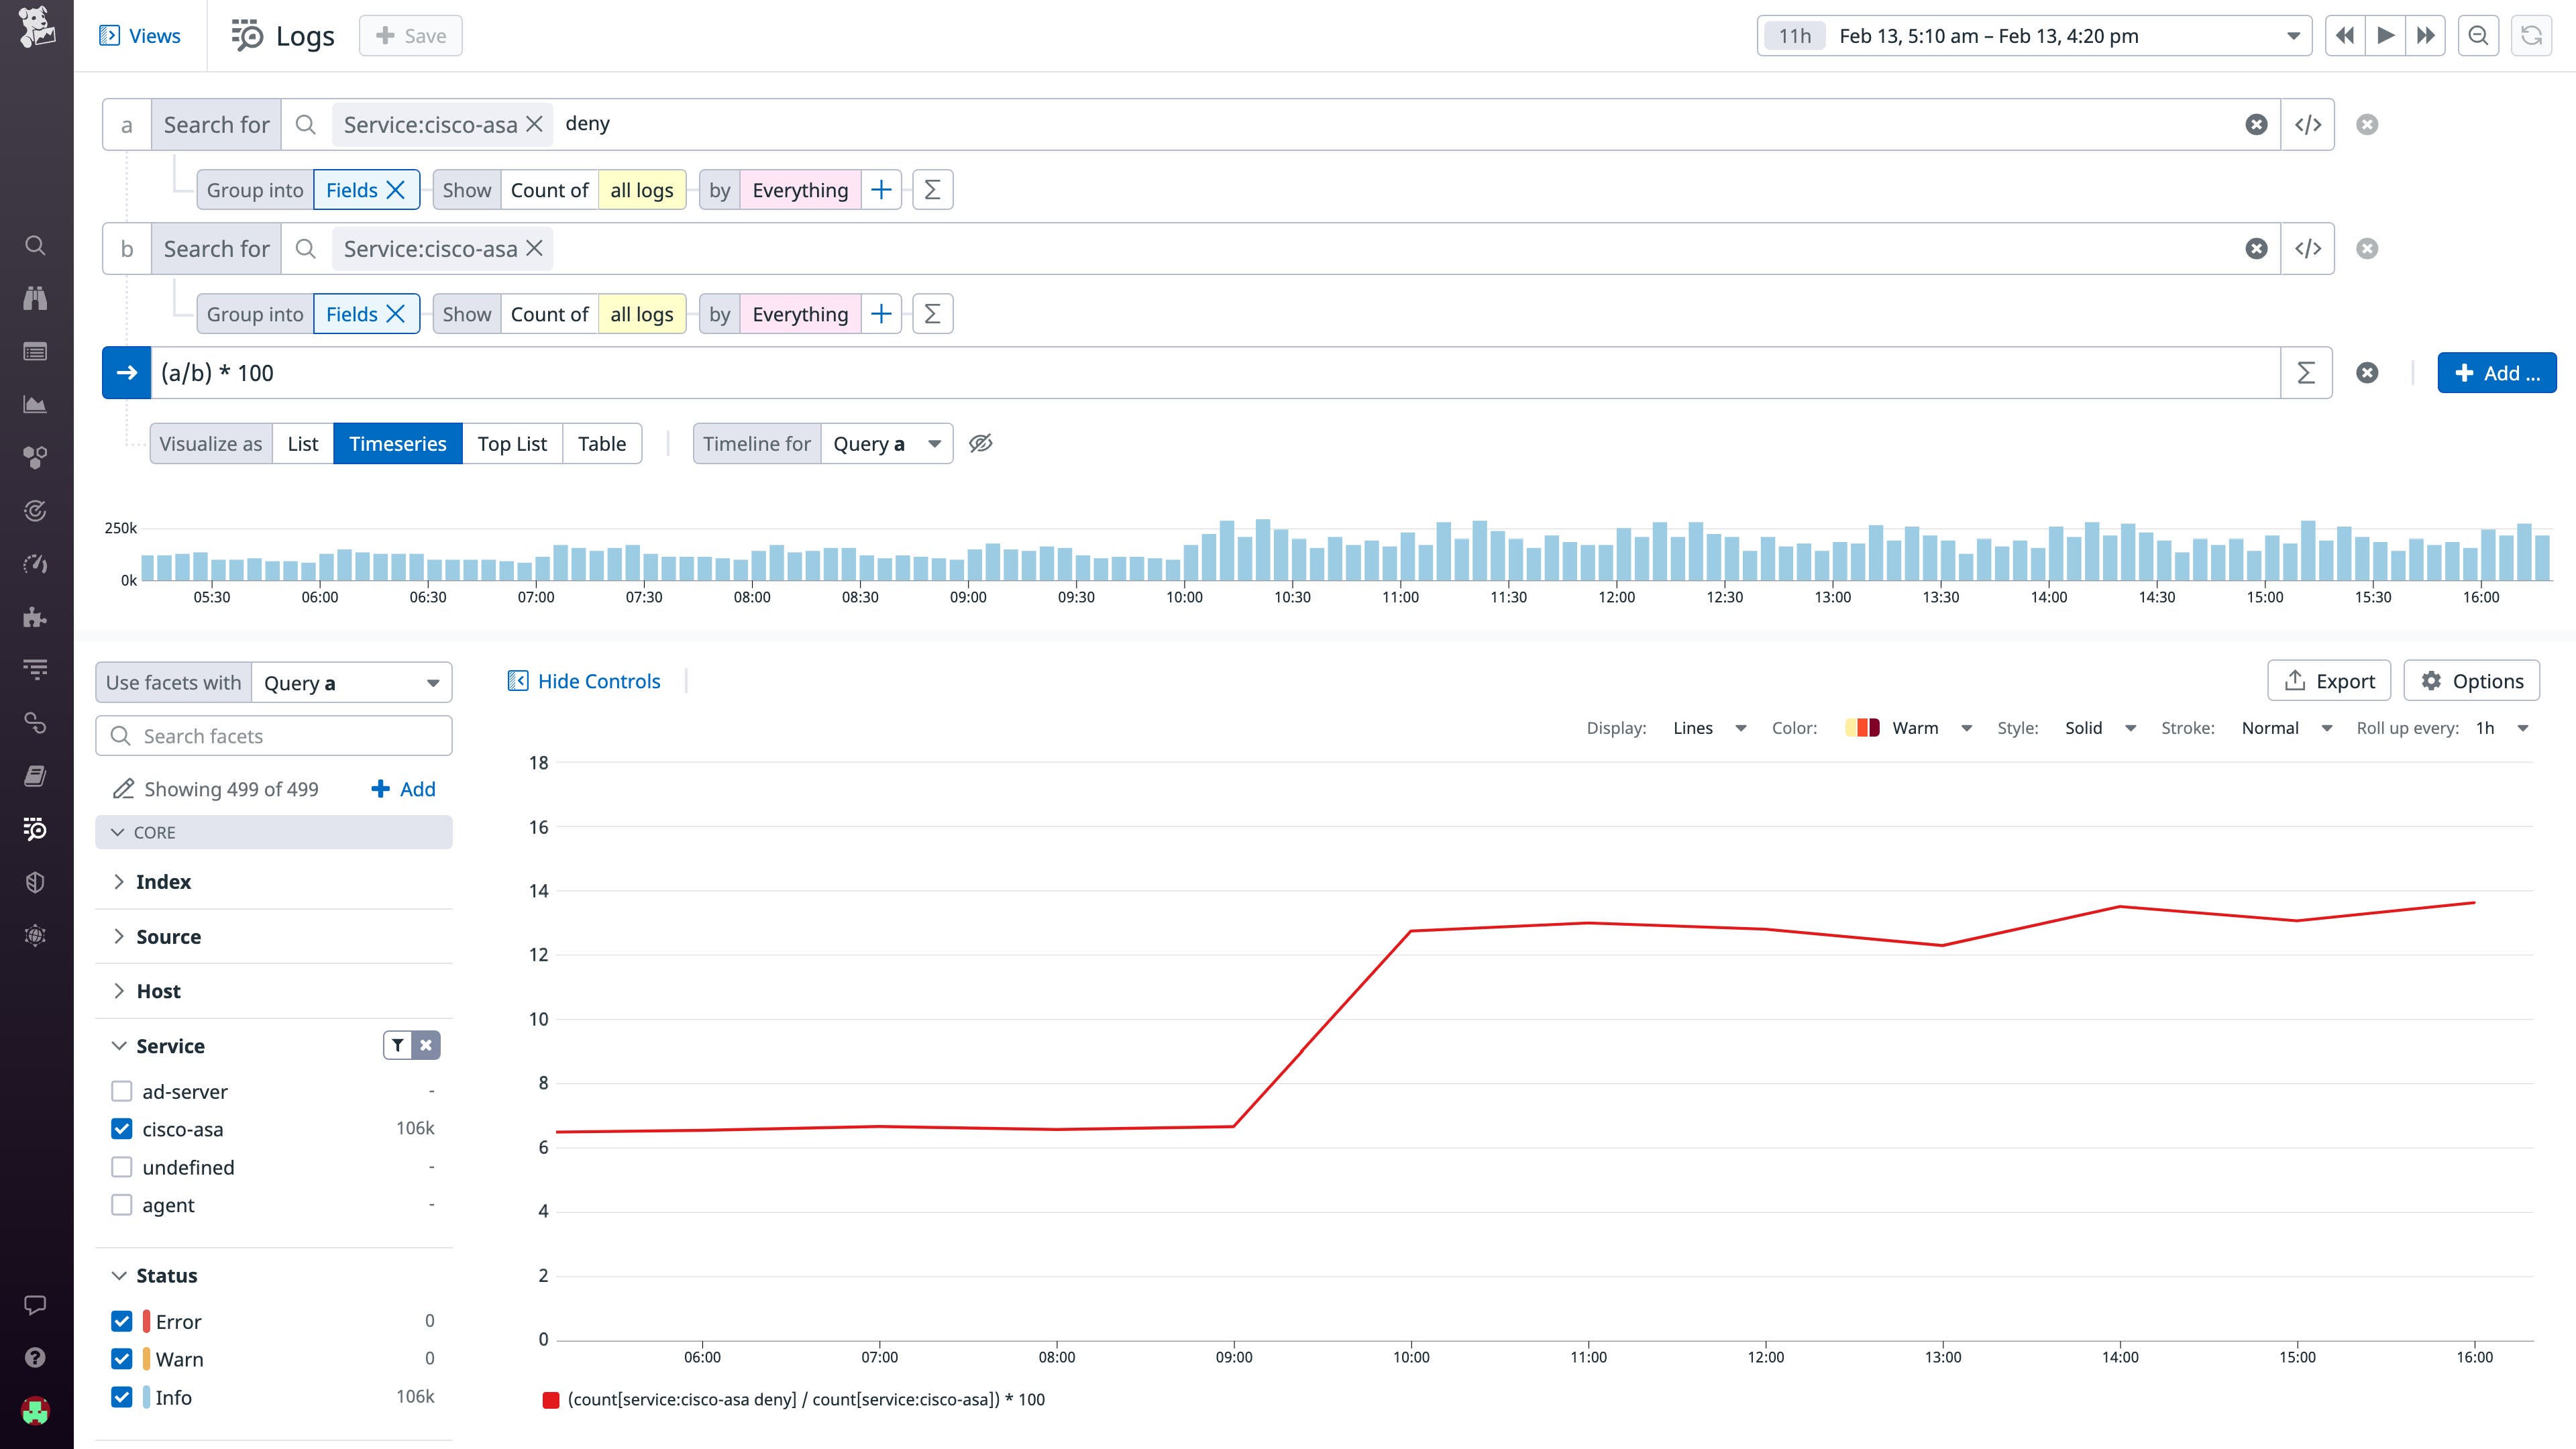The width and height of the screenshot is (2576, 1449).
Task: Select the Table visualization
Action: 602,443
